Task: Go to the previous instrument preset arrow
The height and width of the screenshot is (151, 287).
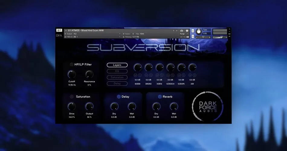Action: coord(173,31)
